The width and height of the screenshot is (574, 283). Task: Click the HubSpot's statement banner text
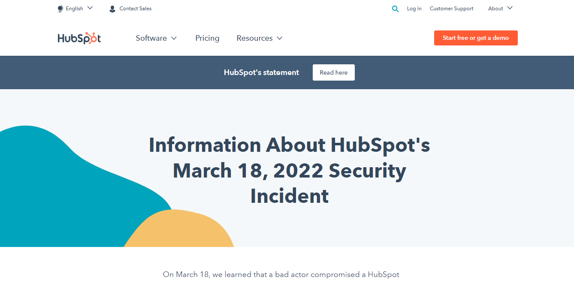point(261,72)
